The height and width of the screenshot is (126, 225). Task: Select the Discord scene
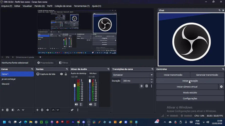[x=17, y=84]
